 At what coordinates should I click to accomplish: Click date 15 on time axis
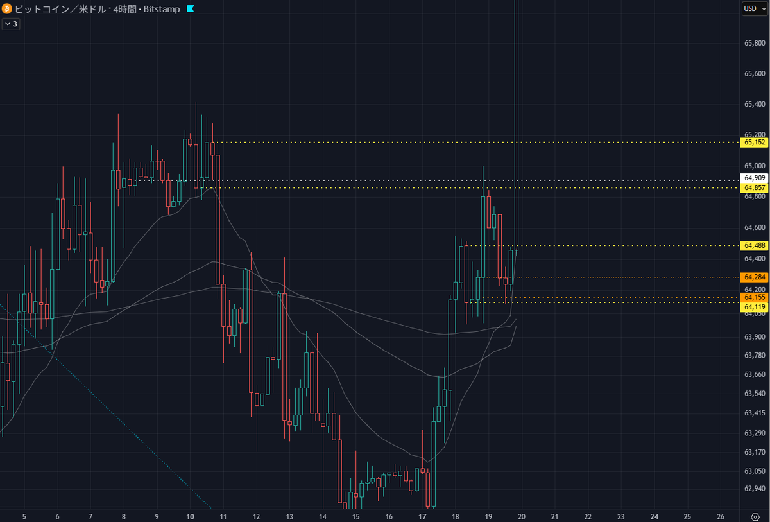click(x=356, y=516)
